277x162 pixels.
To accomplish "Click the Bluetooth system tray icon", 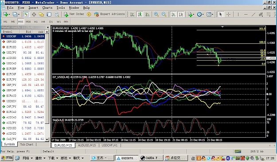I will click(228, 158).
